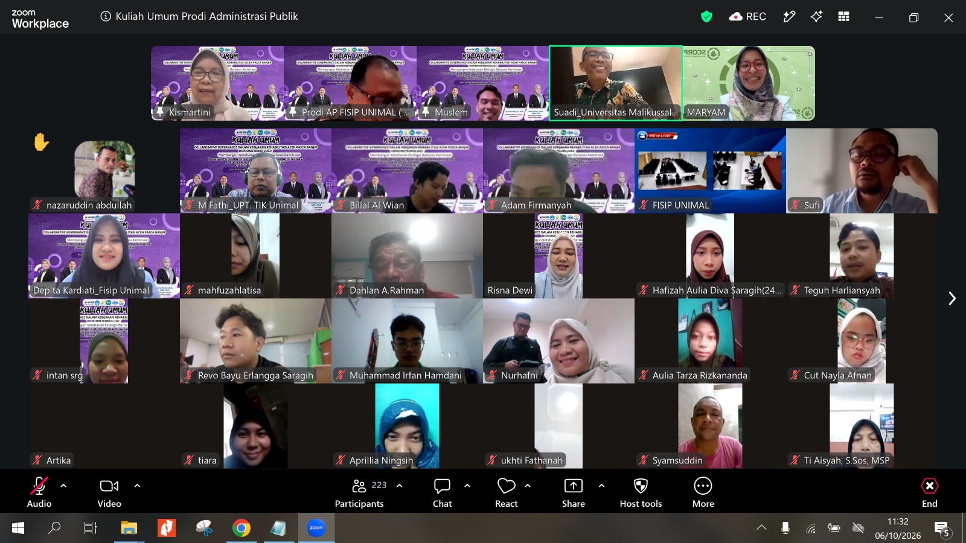Screen dimensions: 966x543
Task: Click the Revo Bayu Erlangga Saragih name label
Action: click(x=255, y=375)
